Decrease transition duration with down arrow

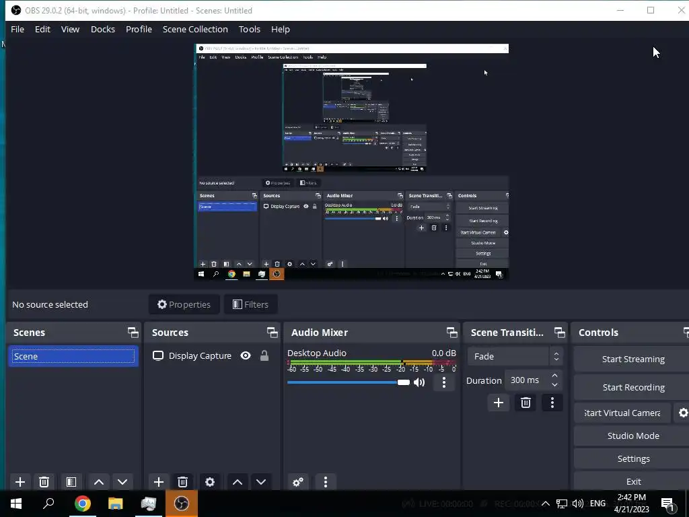555,385
